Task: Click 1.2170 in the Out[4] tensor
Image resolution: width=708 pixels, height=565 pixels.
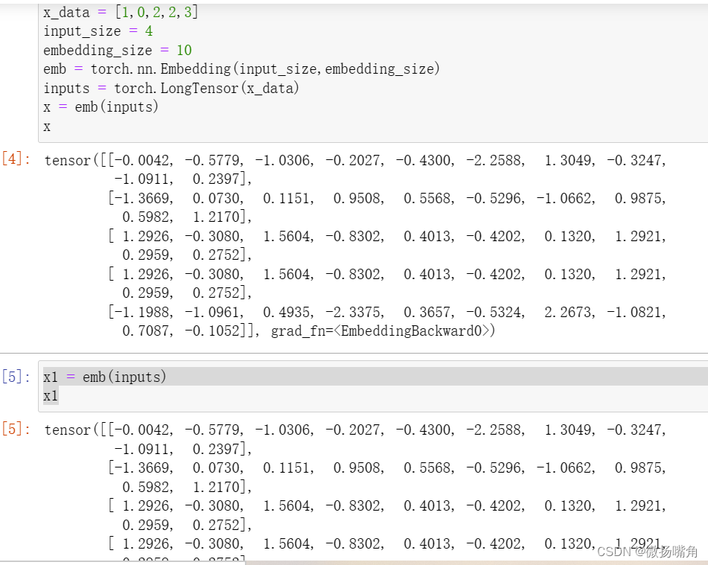Action: pyautogui.click(x=216, y=217)
